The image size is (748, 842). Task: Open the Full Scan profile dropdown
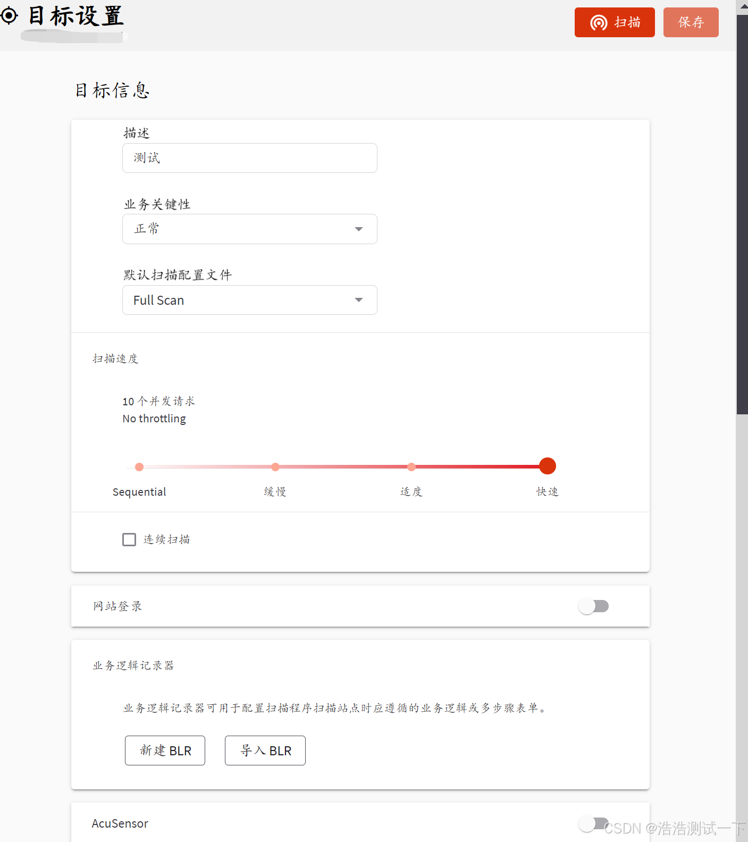[x=250, y=300]
